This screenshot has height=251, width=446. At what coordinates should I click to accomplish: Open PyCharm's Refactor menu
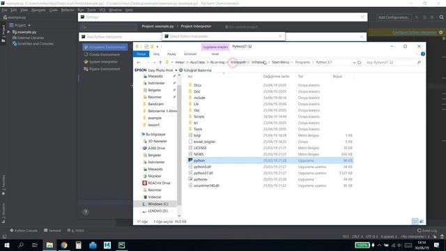(68, 10)
